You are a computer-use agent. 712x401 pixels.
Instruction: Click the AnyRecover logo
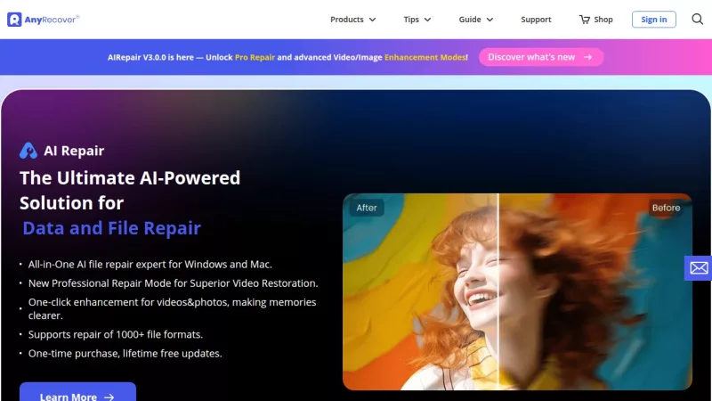coord(43,19)
